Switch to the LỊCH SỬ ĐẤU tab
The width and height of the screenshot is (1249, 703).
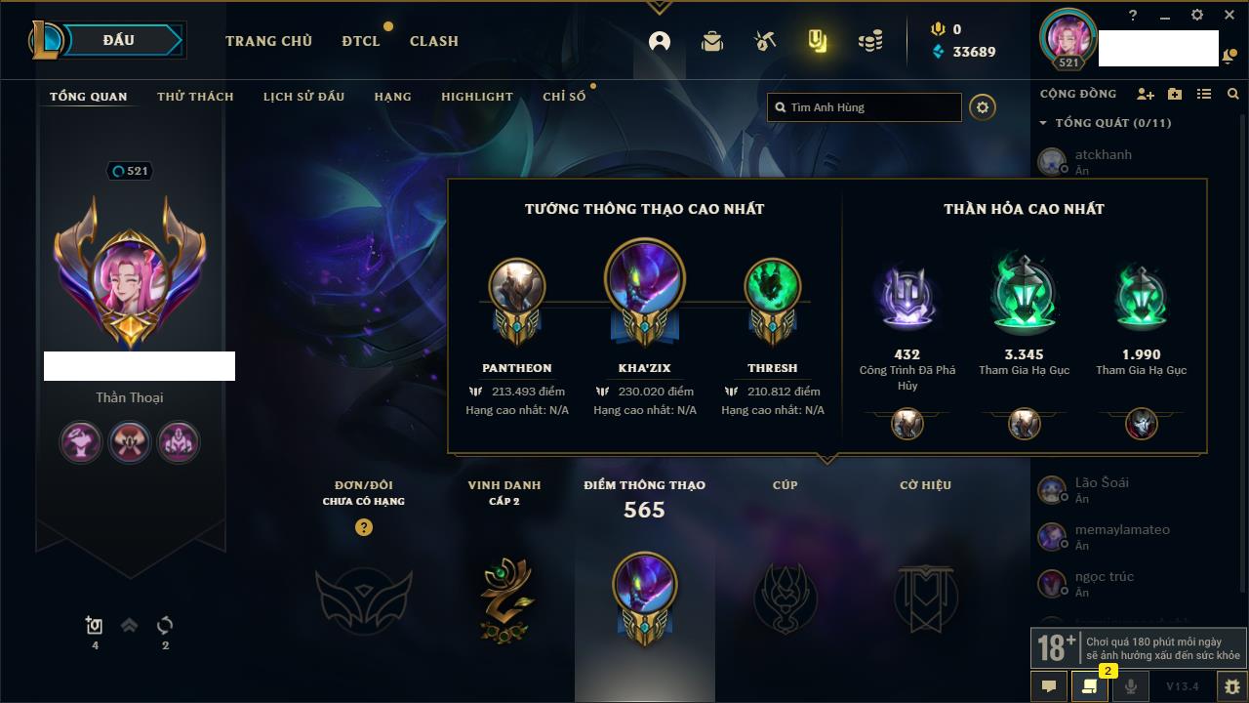[303, 97]
